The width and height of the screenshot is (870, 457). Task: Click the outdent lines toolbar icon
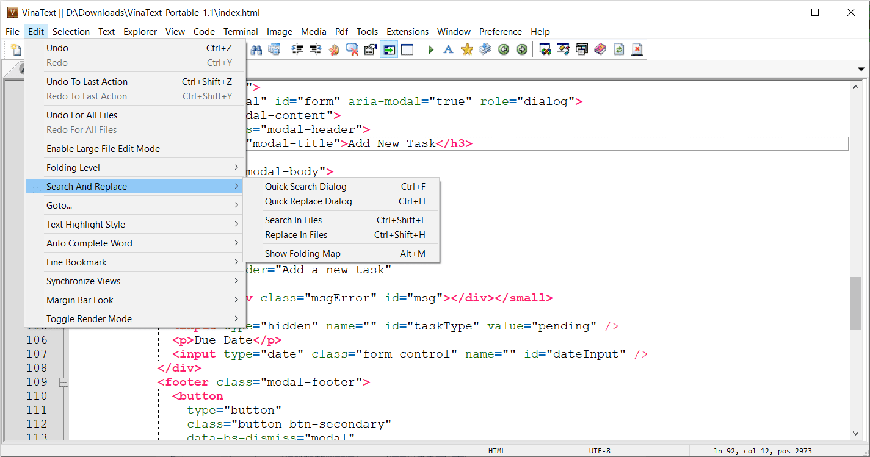coord(316,49)
